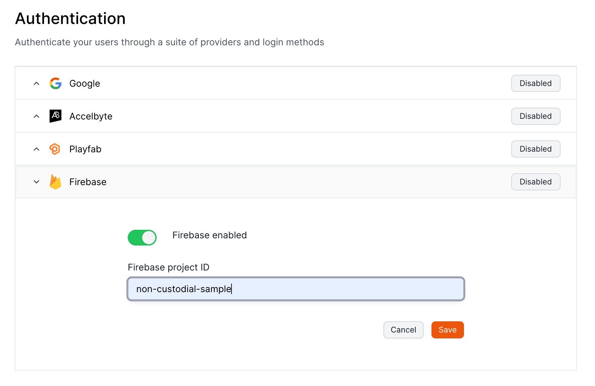
Task: Select the Playfab provider by its orange icon
Action: click(55, 149)
